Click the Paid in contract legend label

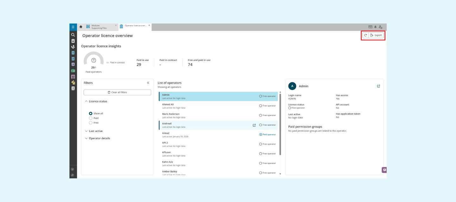point(117,62)
